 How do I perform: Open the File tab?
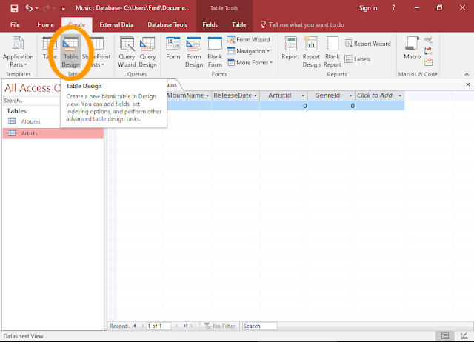pyautogui.click(x=15, y=24)
